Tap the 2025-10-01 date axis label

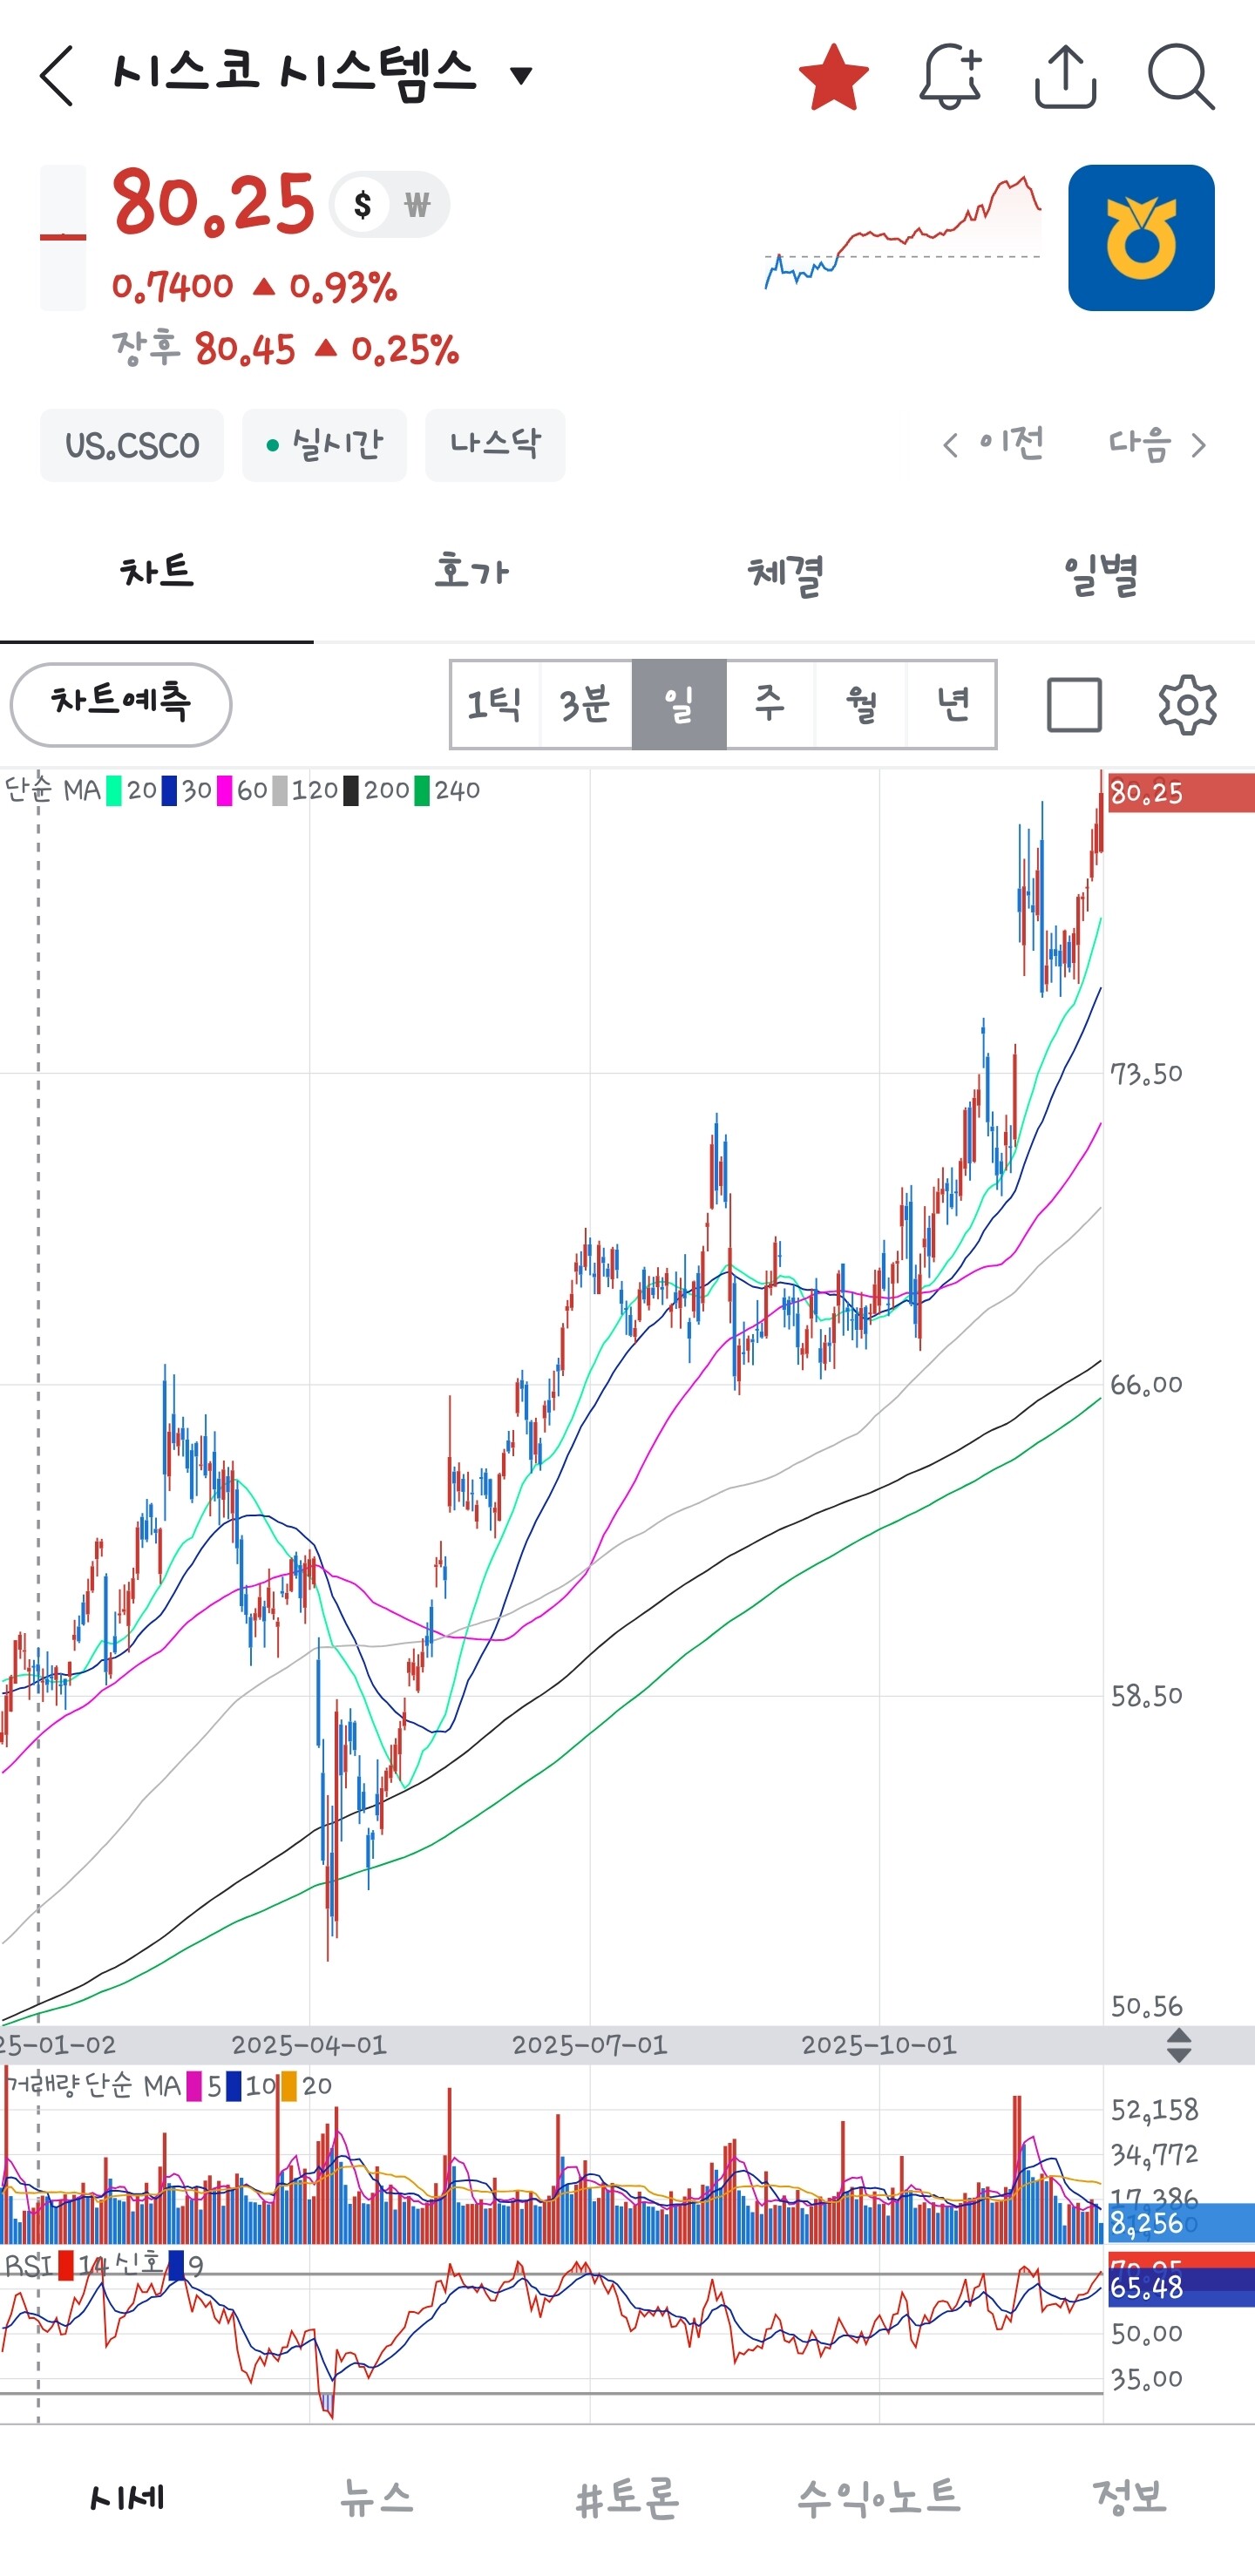click(x=879, y=2045)
